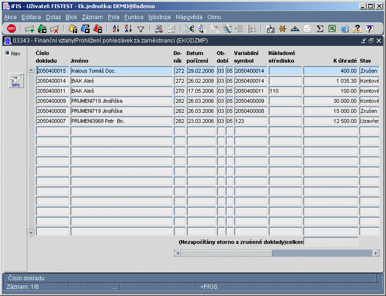Click the list of values clipboard icon

pos(271,29)
